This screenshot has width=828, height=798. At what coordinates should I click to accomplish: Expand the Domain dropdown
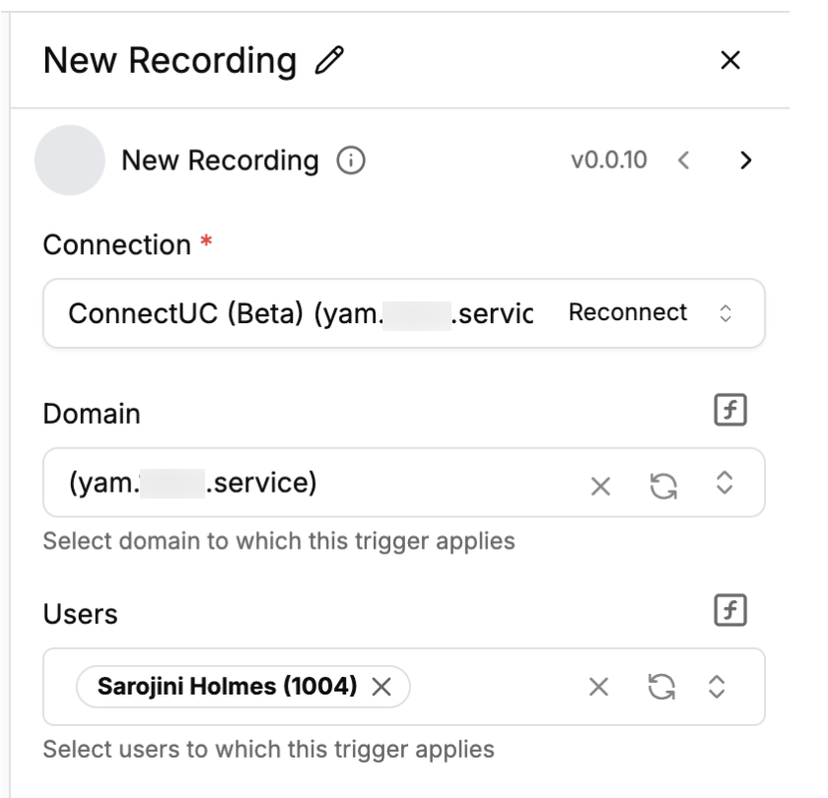pos(724,483)
